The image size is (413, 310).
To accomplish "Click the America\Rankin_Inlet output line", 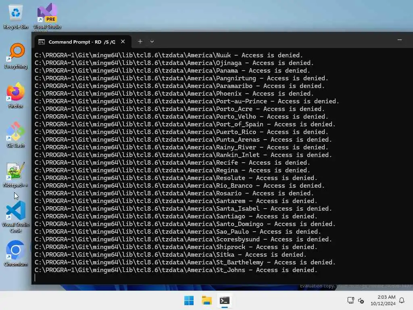I will click(x=184, y=155).
